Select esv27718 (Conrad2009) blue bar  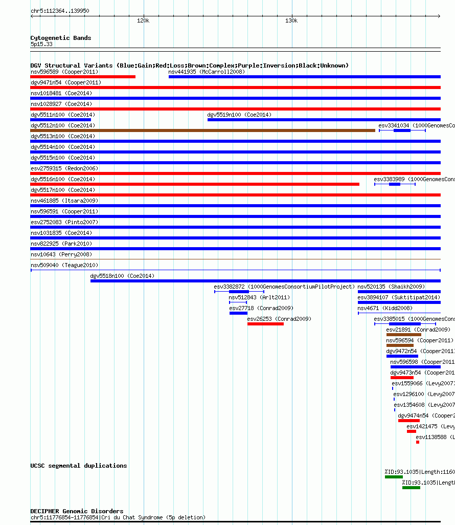click(239, 313)
